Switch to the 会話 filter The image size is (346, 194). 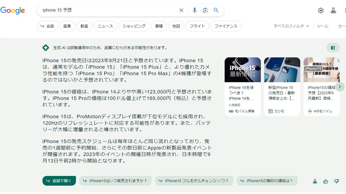pyautogui.click(x=47, y=26)
